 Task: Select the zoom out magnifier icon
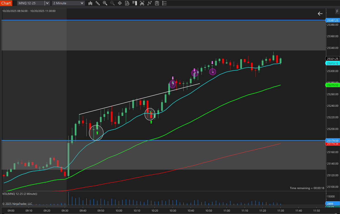coord(112,3)
